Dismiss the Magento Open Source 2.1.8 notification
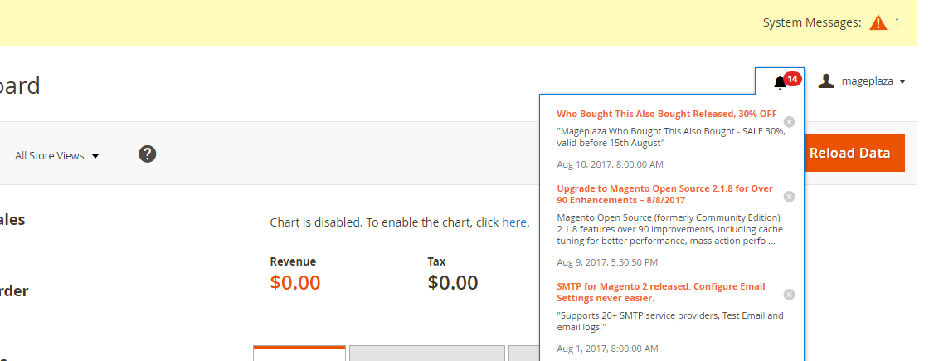The width and height of the screenshot is (934, 361). click(789, 197)
